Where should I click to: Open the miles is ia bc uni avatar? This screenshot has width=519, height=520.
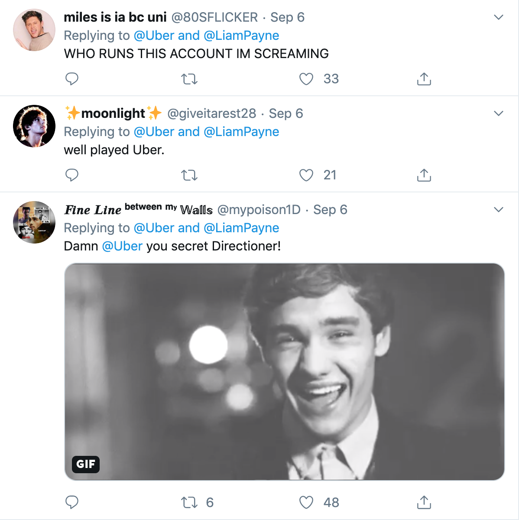tap(34, 30)
